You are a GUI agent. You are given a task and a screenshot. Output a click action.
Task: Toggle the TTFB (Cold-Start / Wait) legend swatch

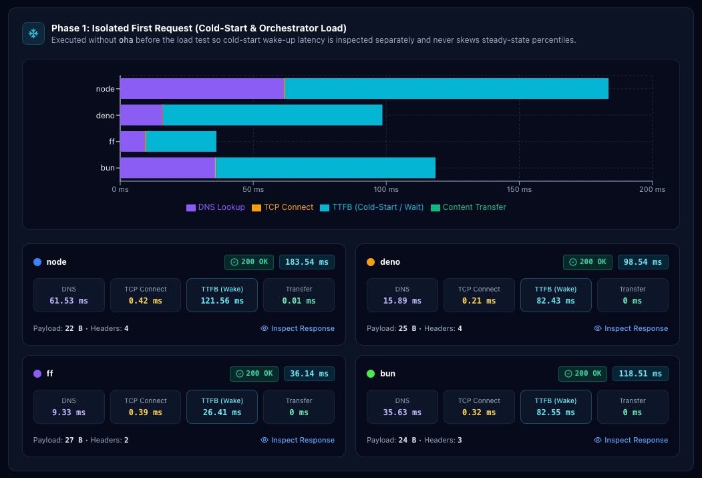point(325,208)
